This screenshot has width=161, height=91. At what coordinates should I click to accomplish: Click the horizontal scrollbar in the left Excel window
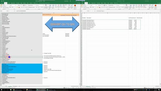tap(61, 86)
